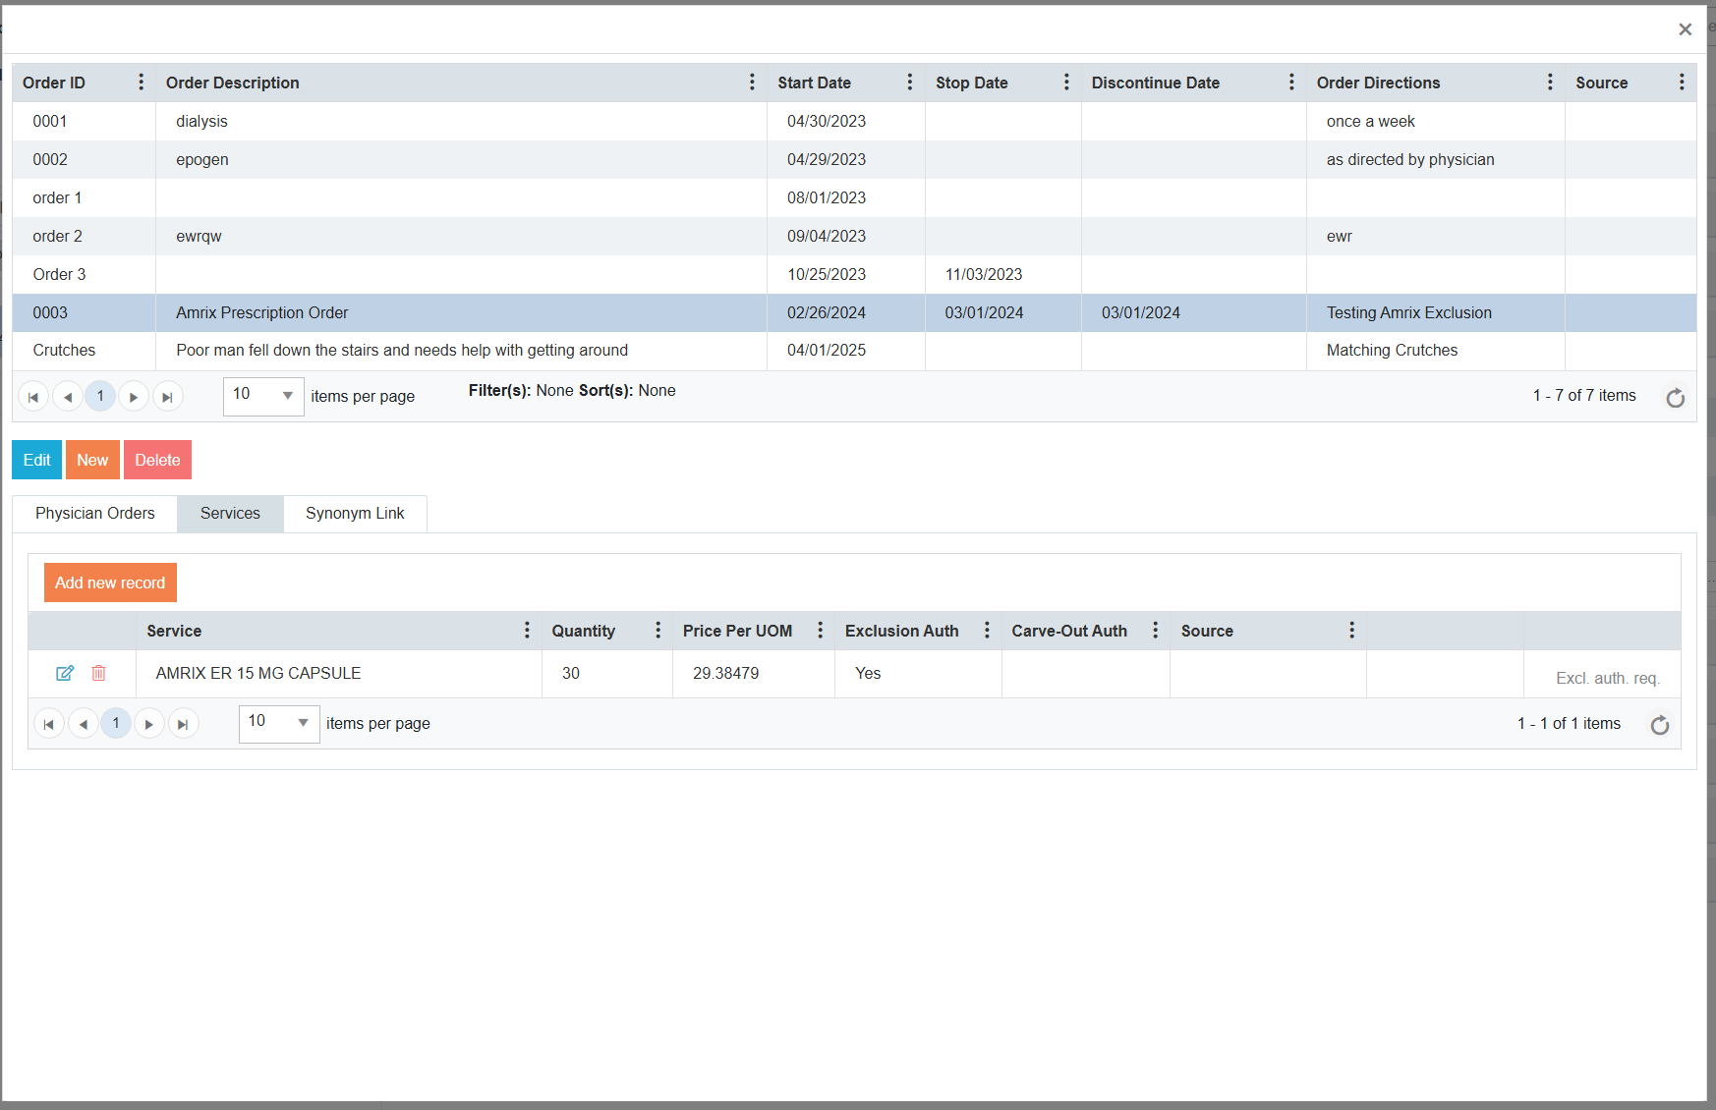Close the dialog with the X
Viewport: 1716px width, 1110px height.
pos(1686,29)
